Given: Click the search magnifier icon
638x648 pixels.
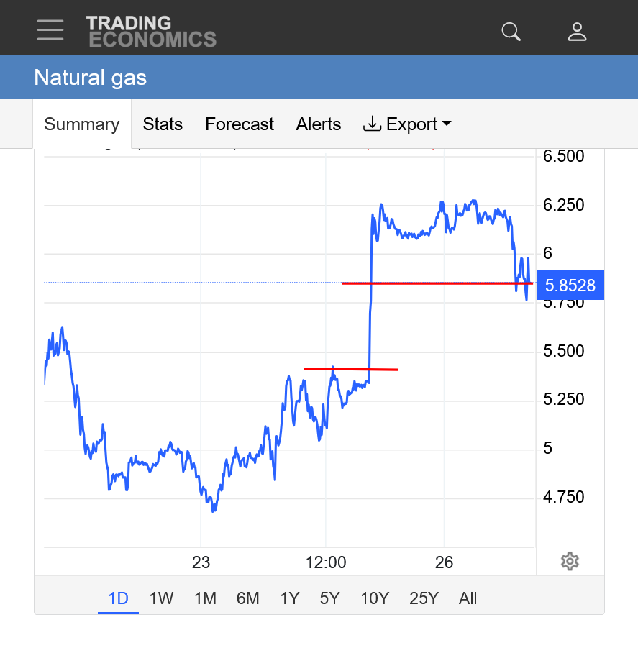Looking at the screenshot, I should tap(511, 32).
